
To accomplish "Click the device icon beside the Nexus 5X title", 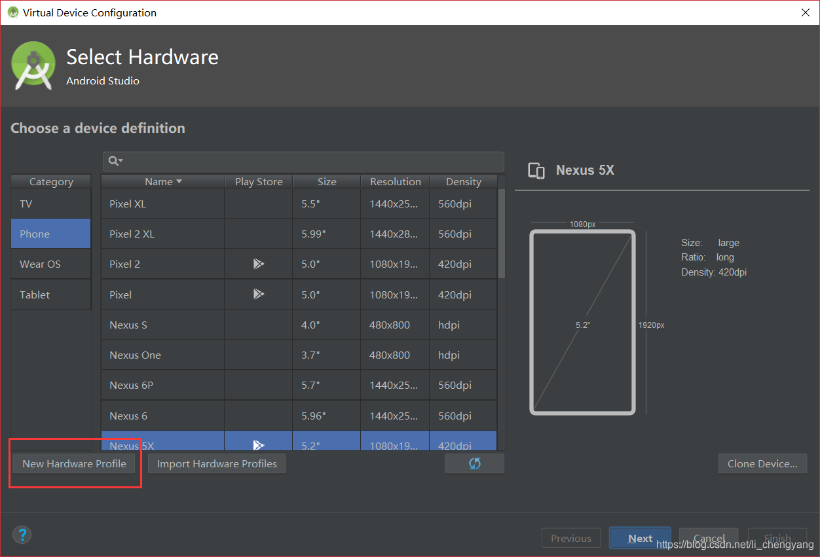I will [536, 170].
